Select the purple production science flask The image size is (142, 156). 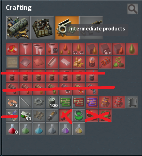[65, 129]
